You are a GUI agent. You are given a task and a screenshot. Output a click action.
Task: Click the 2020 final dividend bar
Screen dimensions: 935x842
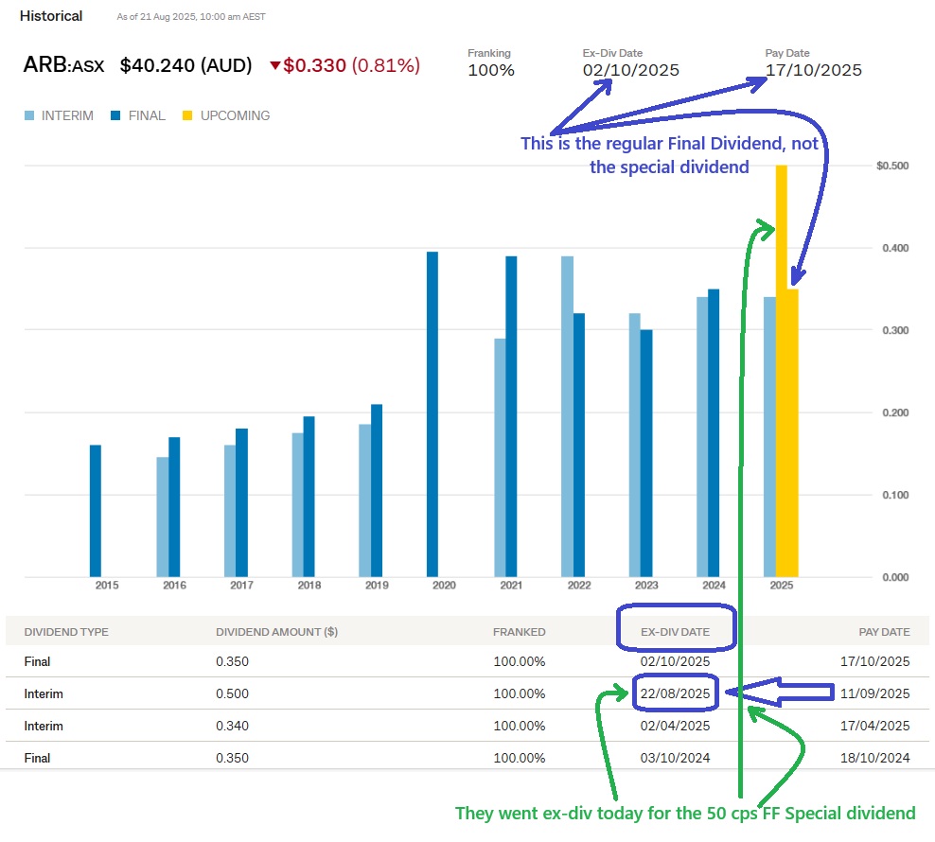(432, 416)
